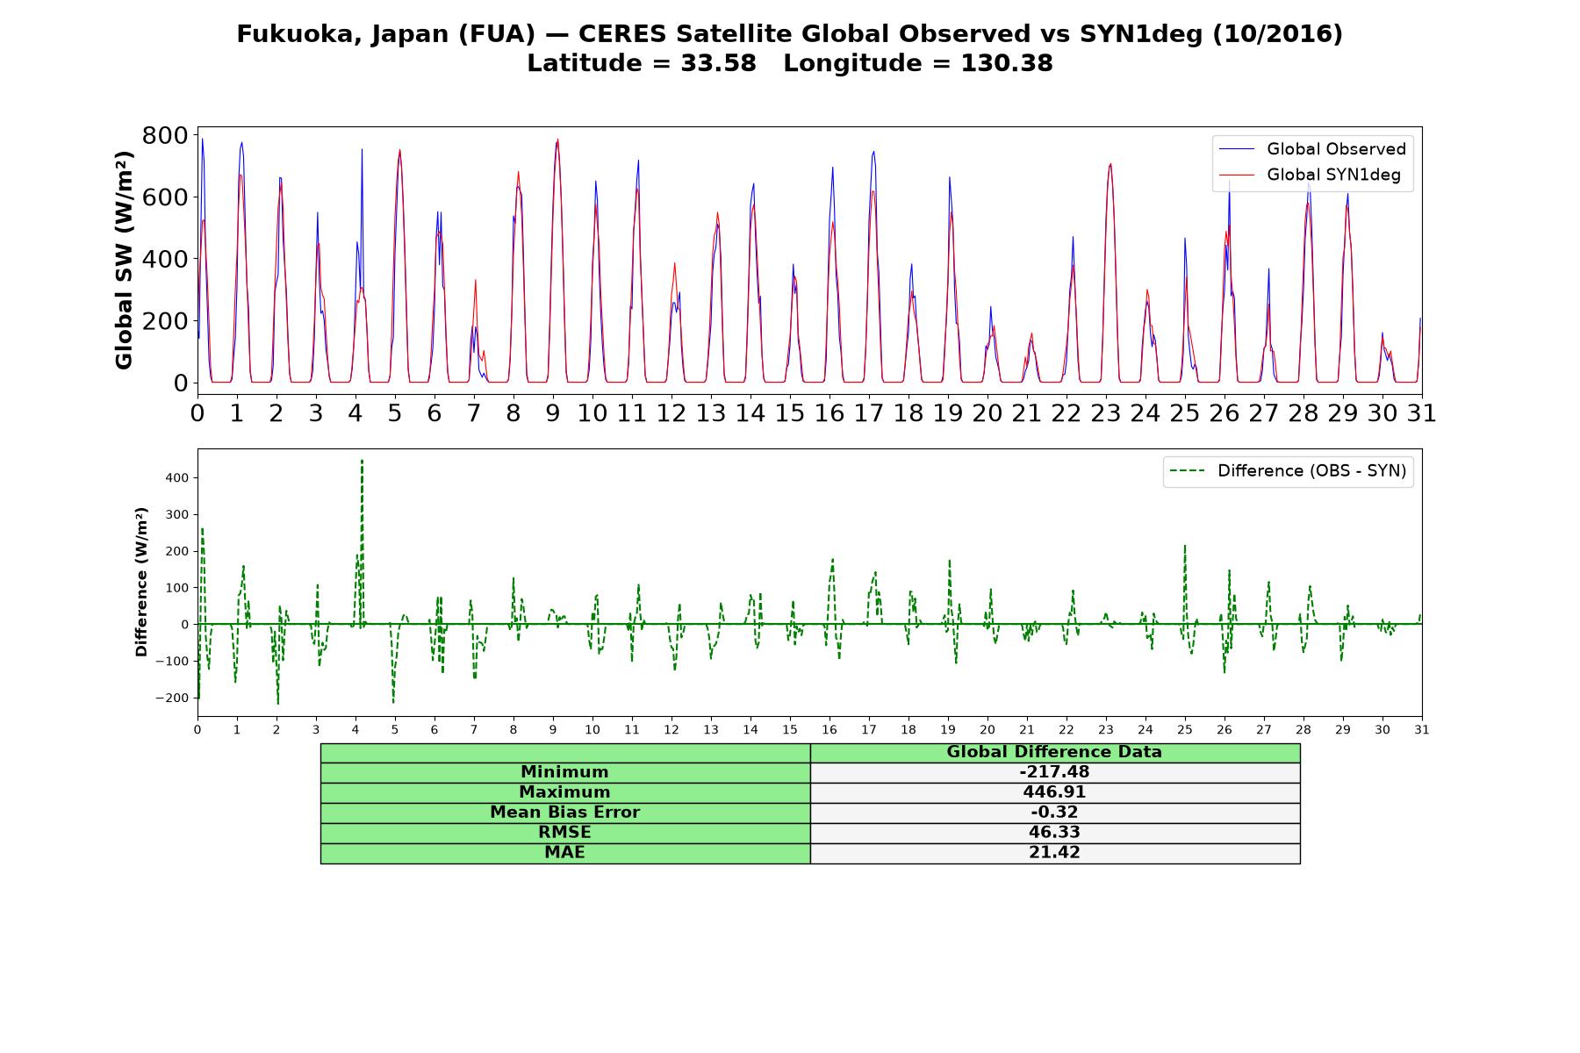The width and height of the screenshot is (1580, 1053).
Task: Click the Difference (OBS - SYN) legend label
Action: tap(1311, 471)
